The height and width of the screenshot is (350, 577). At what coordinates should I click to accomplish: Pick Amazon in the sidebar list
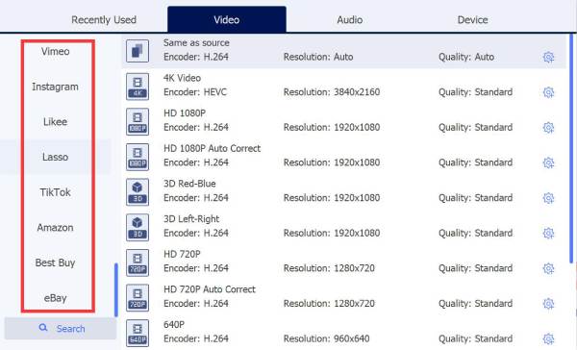55,228
